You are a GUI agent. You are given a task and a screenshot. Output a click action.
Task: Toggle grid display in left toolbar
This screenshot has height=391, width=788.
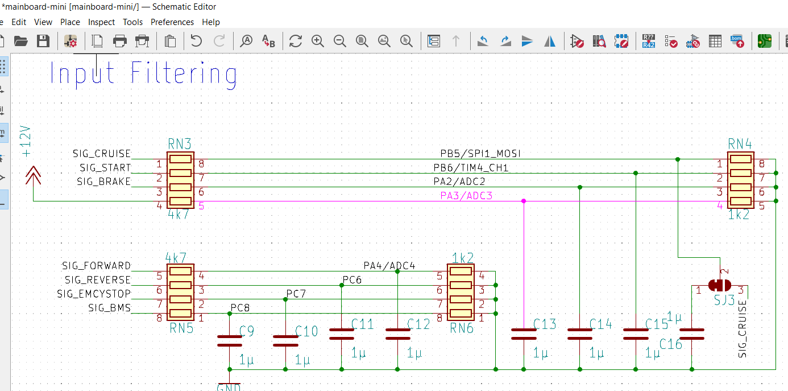(x=3, y=67)
